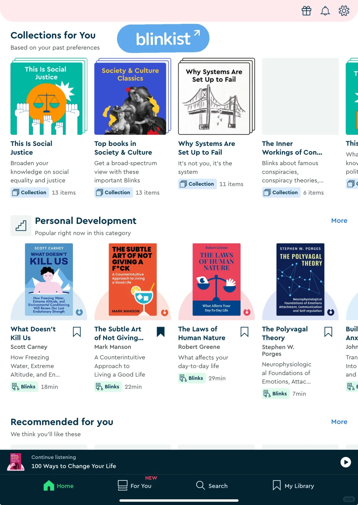
Task: Bookmark The Laws of Human Nature
Action: [x=245, y=332]
